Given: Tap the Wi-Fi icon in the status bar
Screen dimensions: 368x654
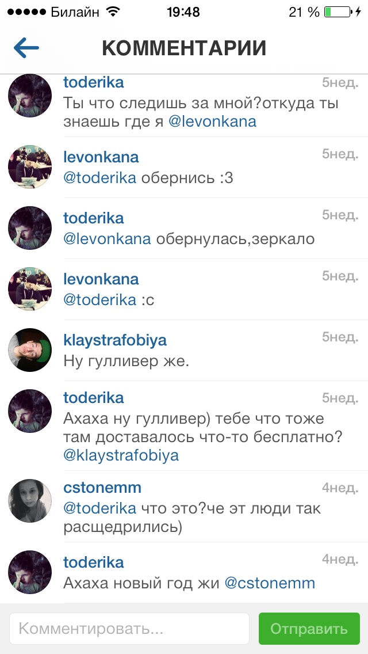Looking at the screenshot, I should [x=113, y=12].
